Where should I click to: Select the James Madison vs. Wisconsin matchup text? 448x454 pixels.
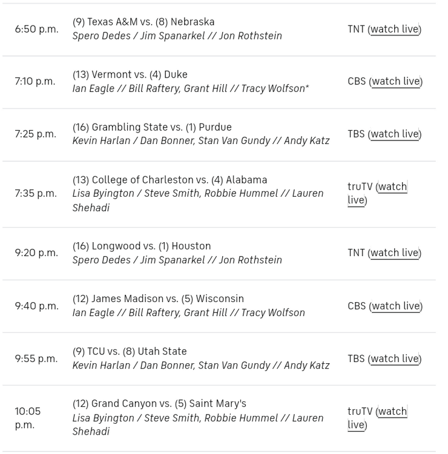pyautogui.click(x=158, y=299)
